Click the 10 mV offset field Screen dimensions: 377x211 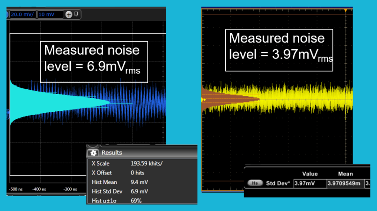tap(50, 15)
